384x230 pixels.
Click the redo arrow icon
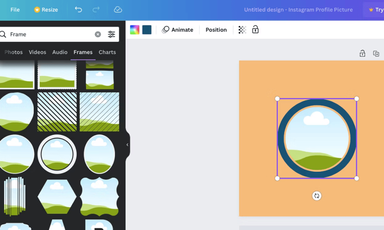point(96,10)
